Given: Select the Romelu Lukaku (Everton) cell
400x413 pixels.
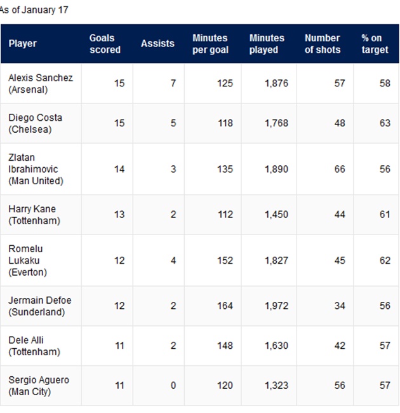Looking at the screenshot, I should (x=41, y=261).
